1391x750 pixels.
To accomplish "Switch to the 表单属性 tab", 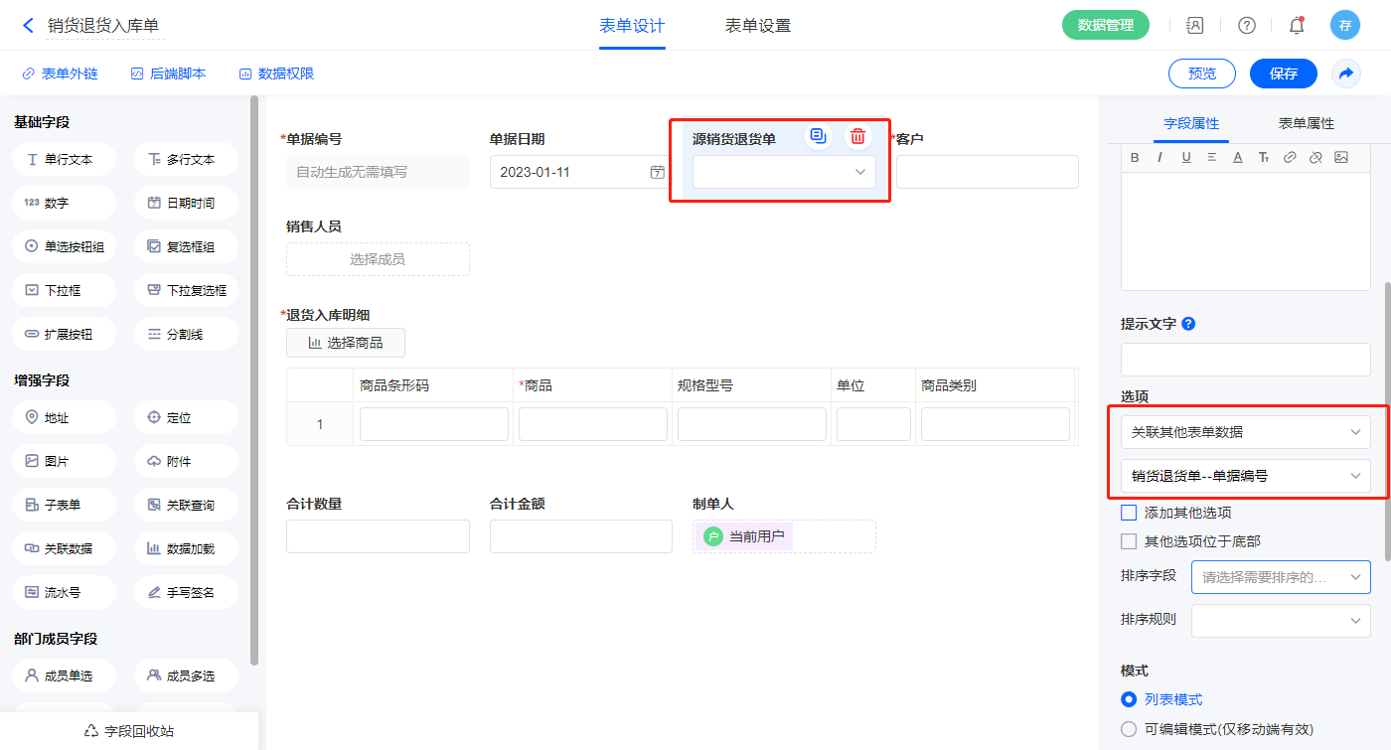I will coord(1306,123).
